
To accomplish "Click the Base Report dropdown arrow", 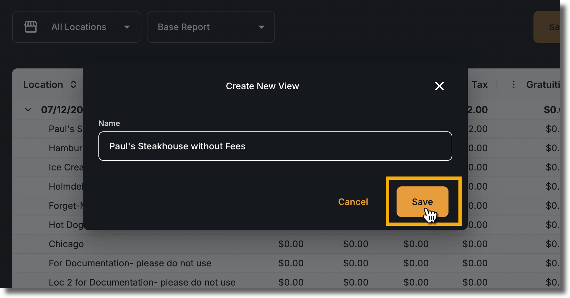I will pos(262,27).
